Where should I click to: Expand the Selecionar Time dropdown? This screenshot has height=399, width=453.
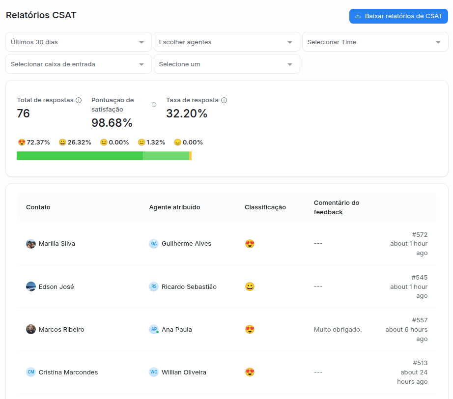click(x=375, y=42)
